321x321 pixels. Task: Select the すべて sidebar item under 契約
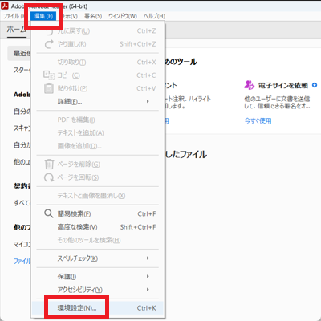point(22,203)
